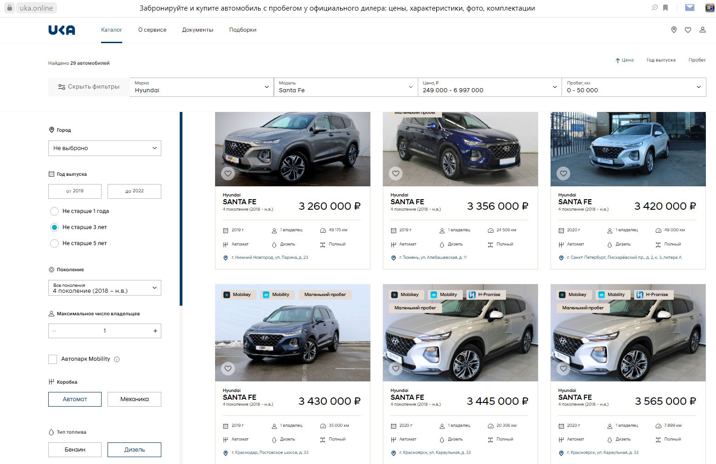
Task: Toggle the Дизель fuel filter
Action: (134, 450)
